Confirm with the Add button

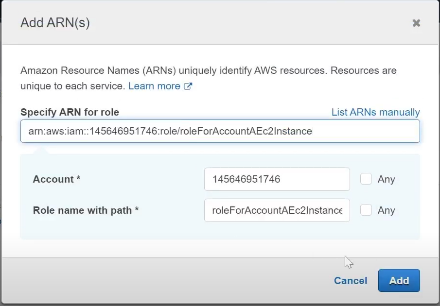(399, 281)
